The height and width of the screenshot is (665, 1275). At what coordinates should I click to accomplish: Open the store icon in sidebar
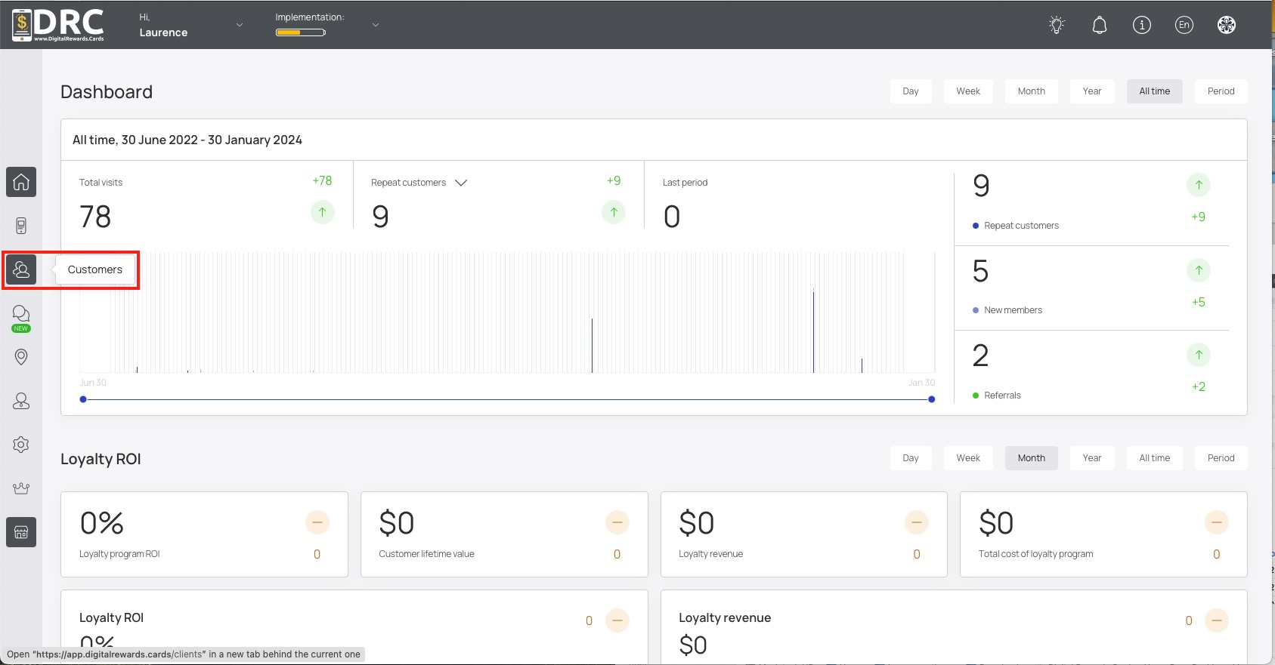(21, 532)
